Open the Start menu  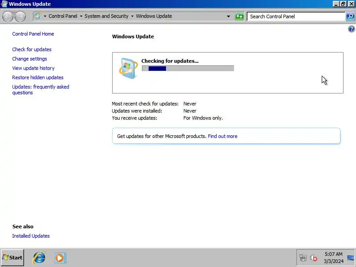coord(12,258)
